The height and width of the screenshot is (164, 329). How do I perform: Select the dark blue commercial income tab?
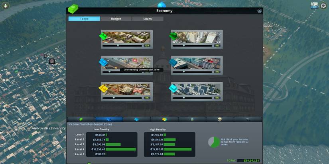coord(109,119)
